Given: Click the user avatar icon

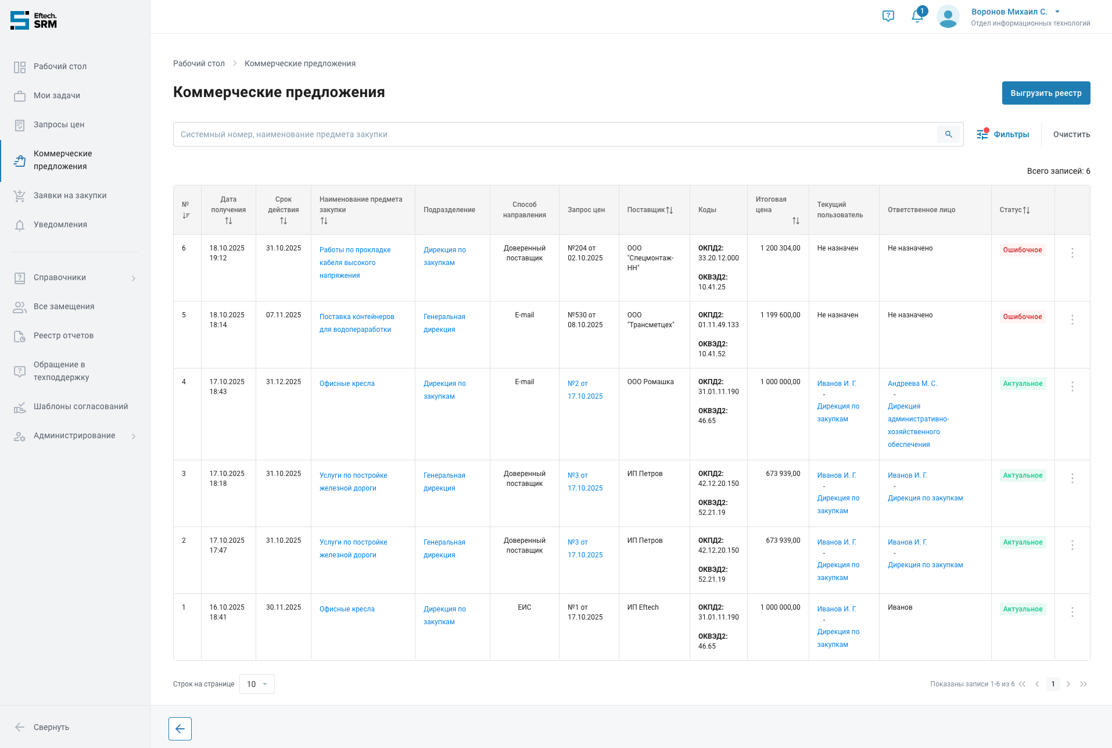Looking at the screenshot, I should point(948,17).
